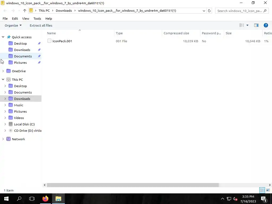The image size is (272, 204).
Task: Click the Back navigation arrow
Action: click(5, 11)
